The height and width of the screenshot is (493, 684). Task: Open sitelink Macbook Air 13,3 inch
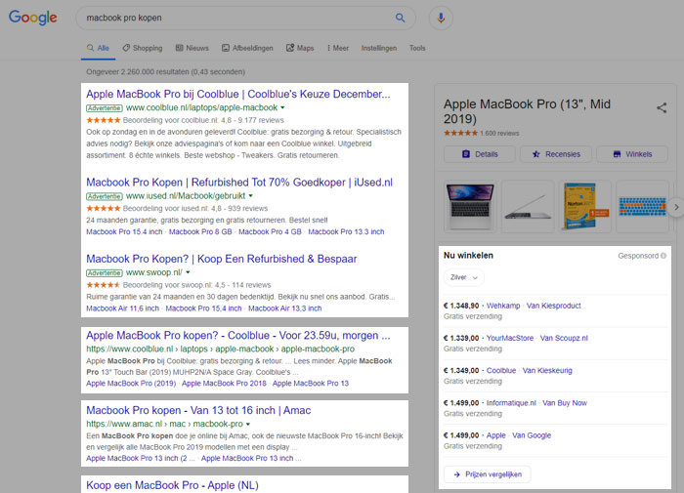(x=285, y=308)
